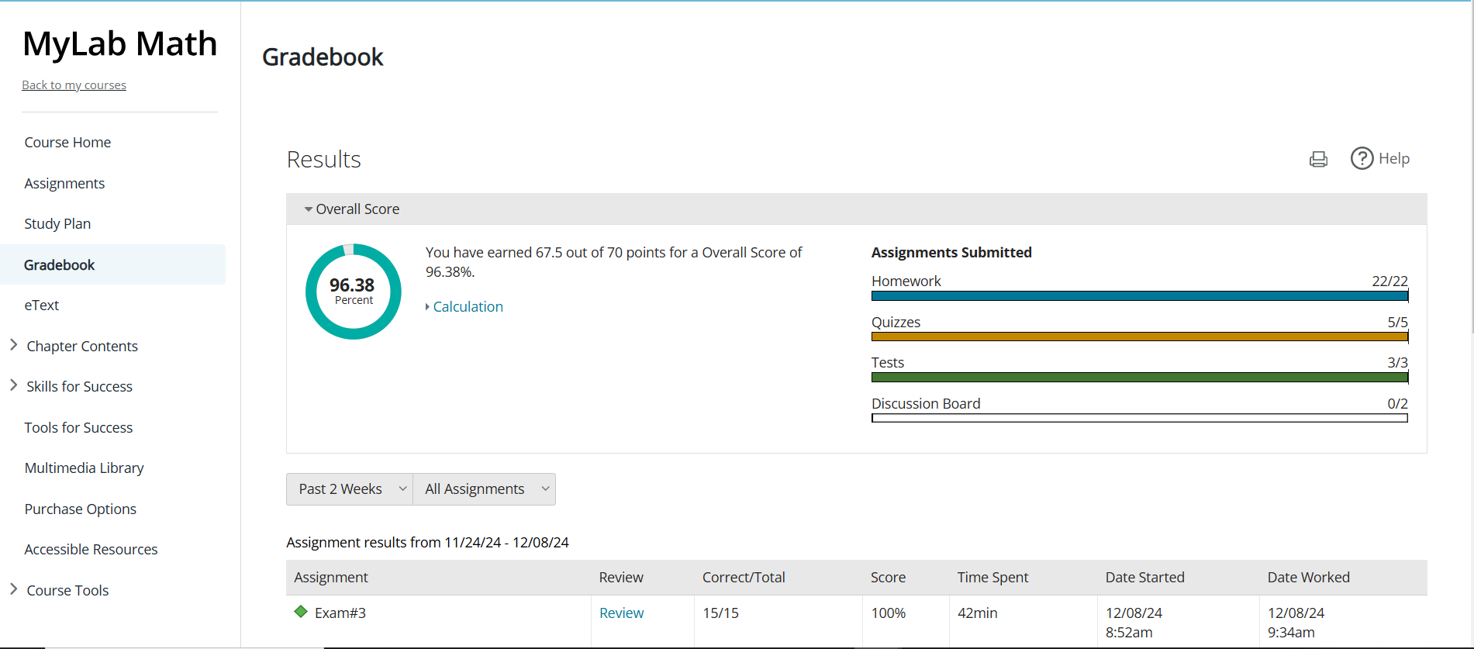Image resolution: width=1474 pixels, height=649 pixels.
Task: Go to Assignments in the sidebar
Action: coord(64,184)
